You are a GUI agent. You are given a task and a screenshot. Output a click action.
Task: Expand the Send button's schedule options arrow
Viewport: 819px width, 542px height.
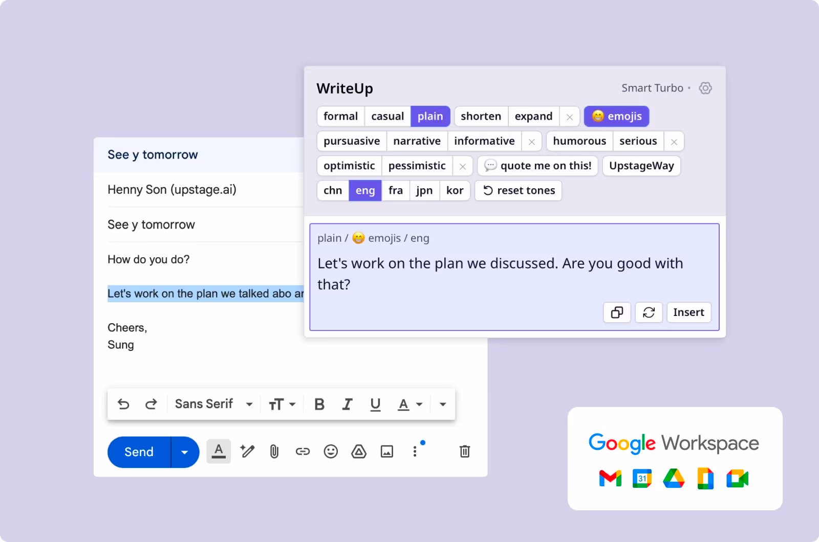point(185,452)
